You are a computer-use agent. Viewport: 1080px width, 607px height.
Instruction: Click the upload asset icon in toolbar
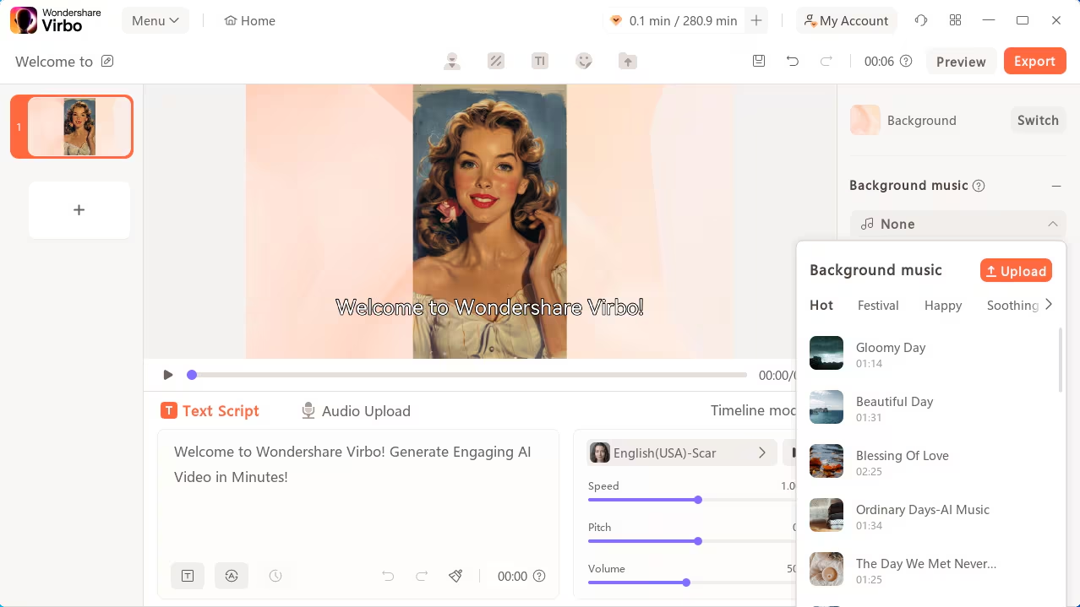pos(628,61)
